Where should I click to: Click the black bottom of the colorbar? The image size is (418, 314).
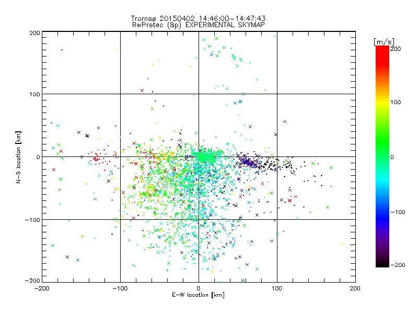coord(382,263)
